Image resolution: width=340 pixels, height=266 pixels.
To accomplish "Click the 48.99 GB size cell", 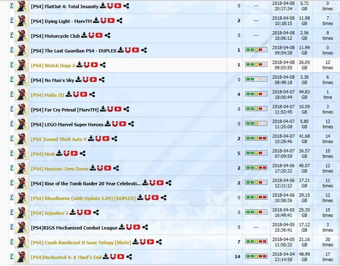I will coord(304,257).
